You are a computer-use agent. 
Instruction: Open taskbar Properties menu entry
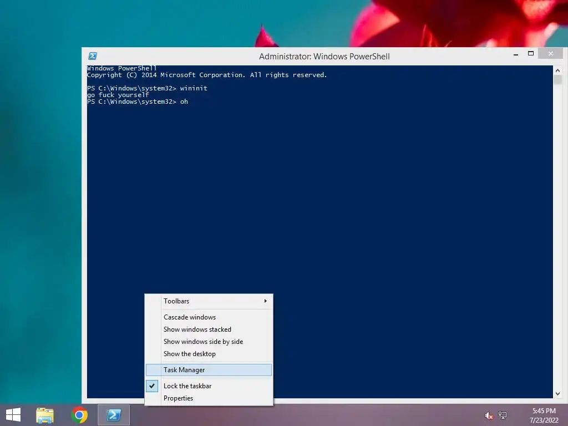209,398
